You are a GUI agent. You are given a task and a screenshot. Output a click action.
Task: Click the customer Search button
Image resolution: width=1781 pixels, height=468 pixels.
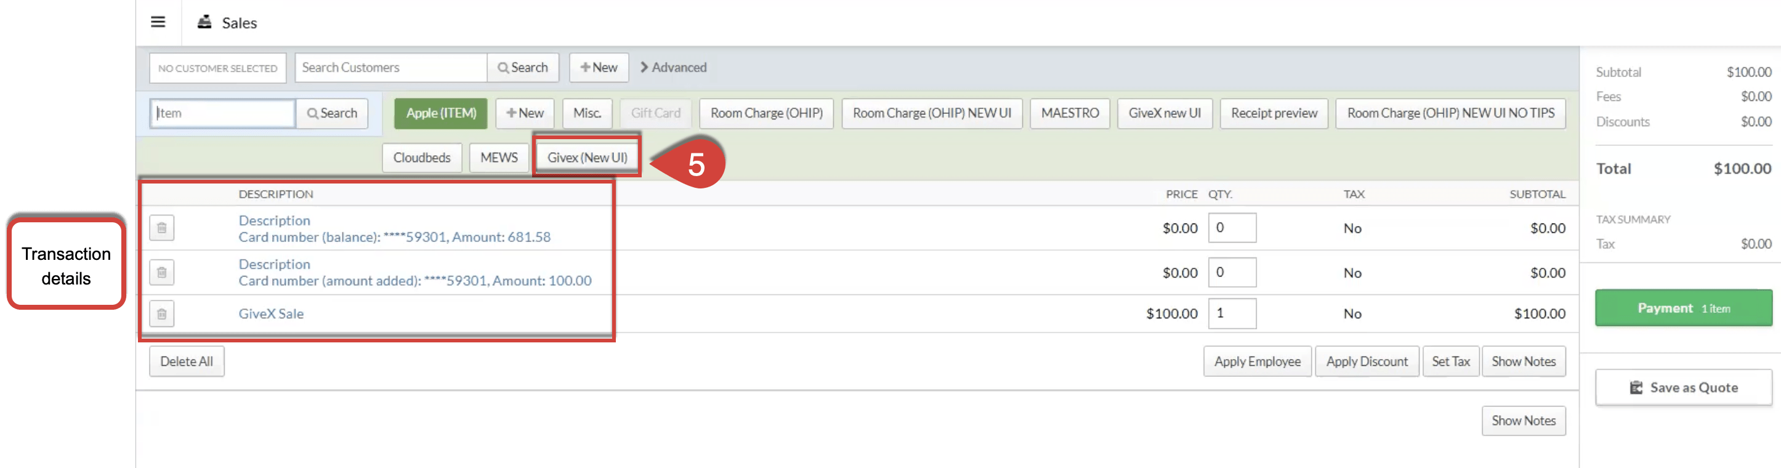point(523,68)
